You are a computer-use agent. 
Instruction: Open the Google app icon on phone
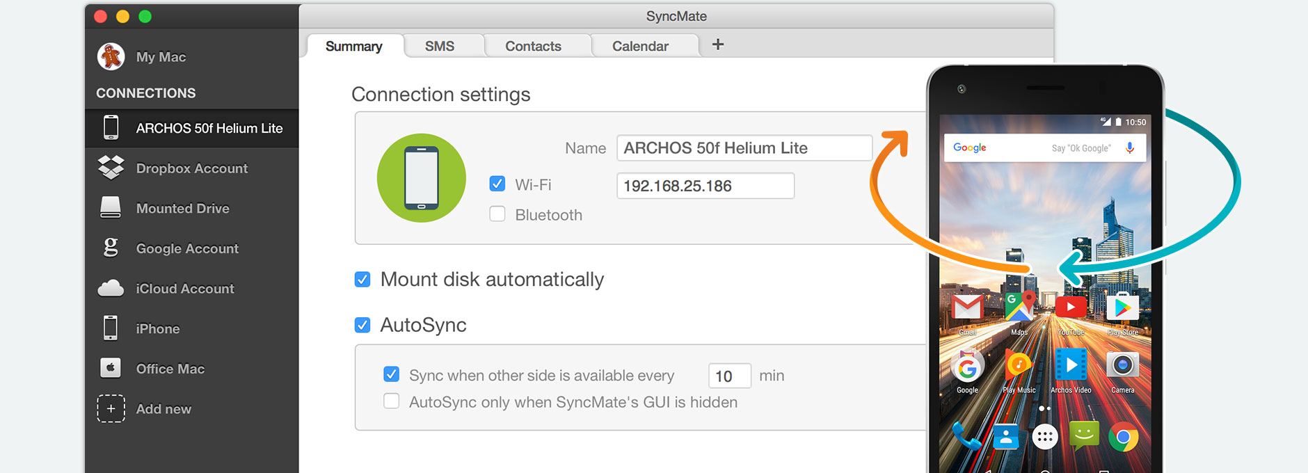(967, 367)
